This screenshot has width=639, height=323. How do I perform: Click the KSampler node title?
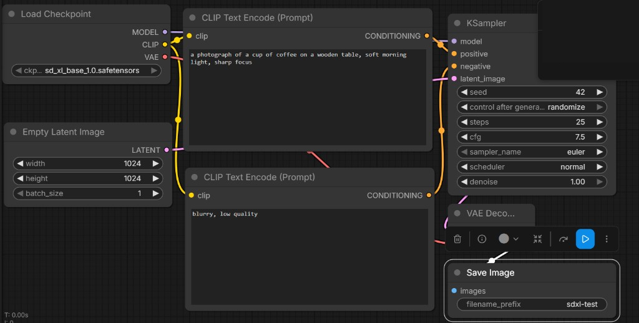(x=486, y=23)
